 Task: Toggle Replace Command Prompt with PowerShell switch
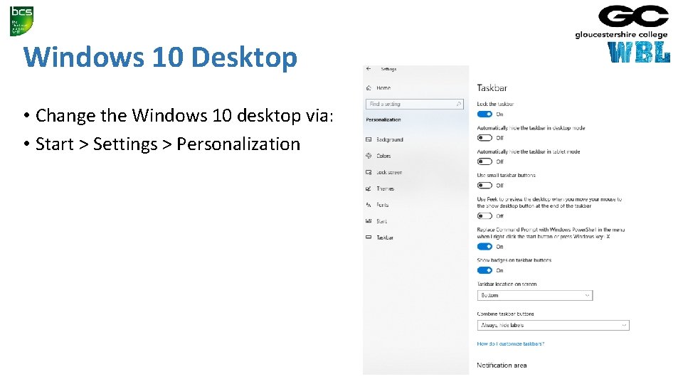tap(485, 247)
